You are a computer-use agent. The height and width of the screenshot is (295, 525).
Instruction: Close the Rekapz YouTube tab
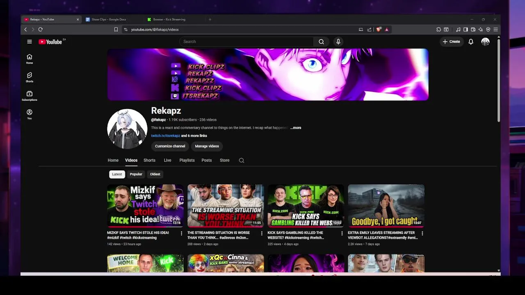[78, 19]
